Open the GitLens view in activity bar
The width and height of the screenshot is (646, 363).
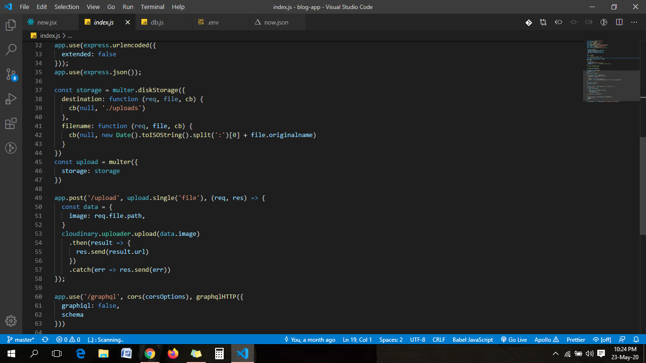click(11, 148)
